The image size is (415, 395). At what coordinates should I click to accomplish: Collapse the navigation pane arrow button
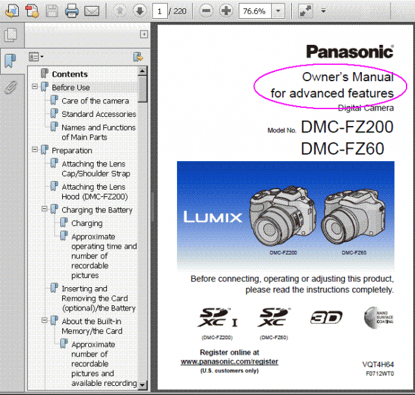(144, 34)
